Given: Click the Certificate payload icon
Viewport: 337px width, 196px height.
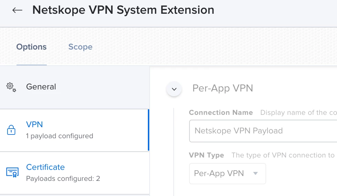Looking at the screenshot, I should click(x=12, y=172).
